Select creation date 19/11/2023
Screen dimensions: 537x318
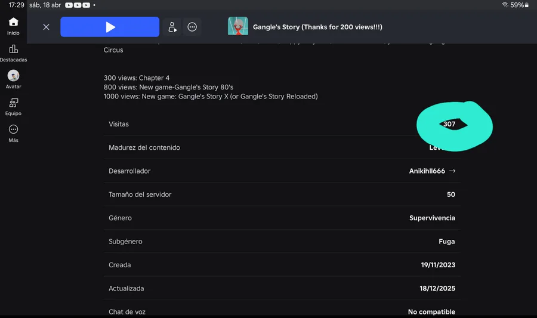point(438,265)
